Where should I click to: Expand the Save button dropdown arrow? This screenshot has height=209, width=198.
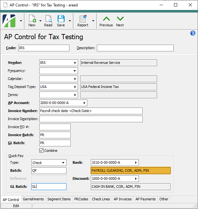point(70,21)
